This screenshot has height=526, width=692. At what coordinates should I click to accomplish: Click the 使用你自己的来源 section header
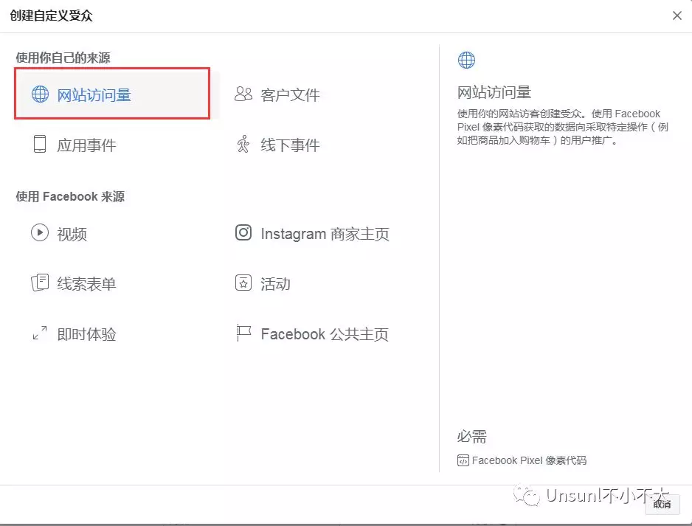pos(63,58)
